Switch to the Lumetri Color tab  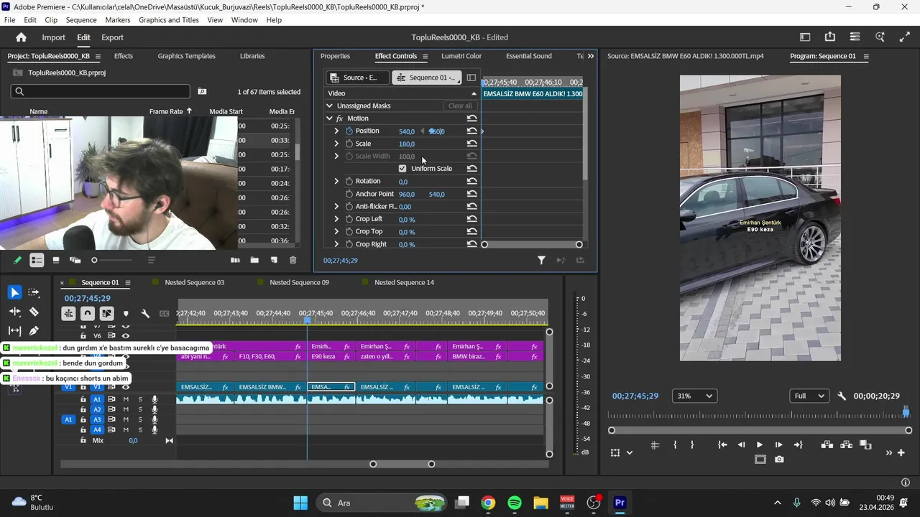pyautogui.click(x=461, y=56)
